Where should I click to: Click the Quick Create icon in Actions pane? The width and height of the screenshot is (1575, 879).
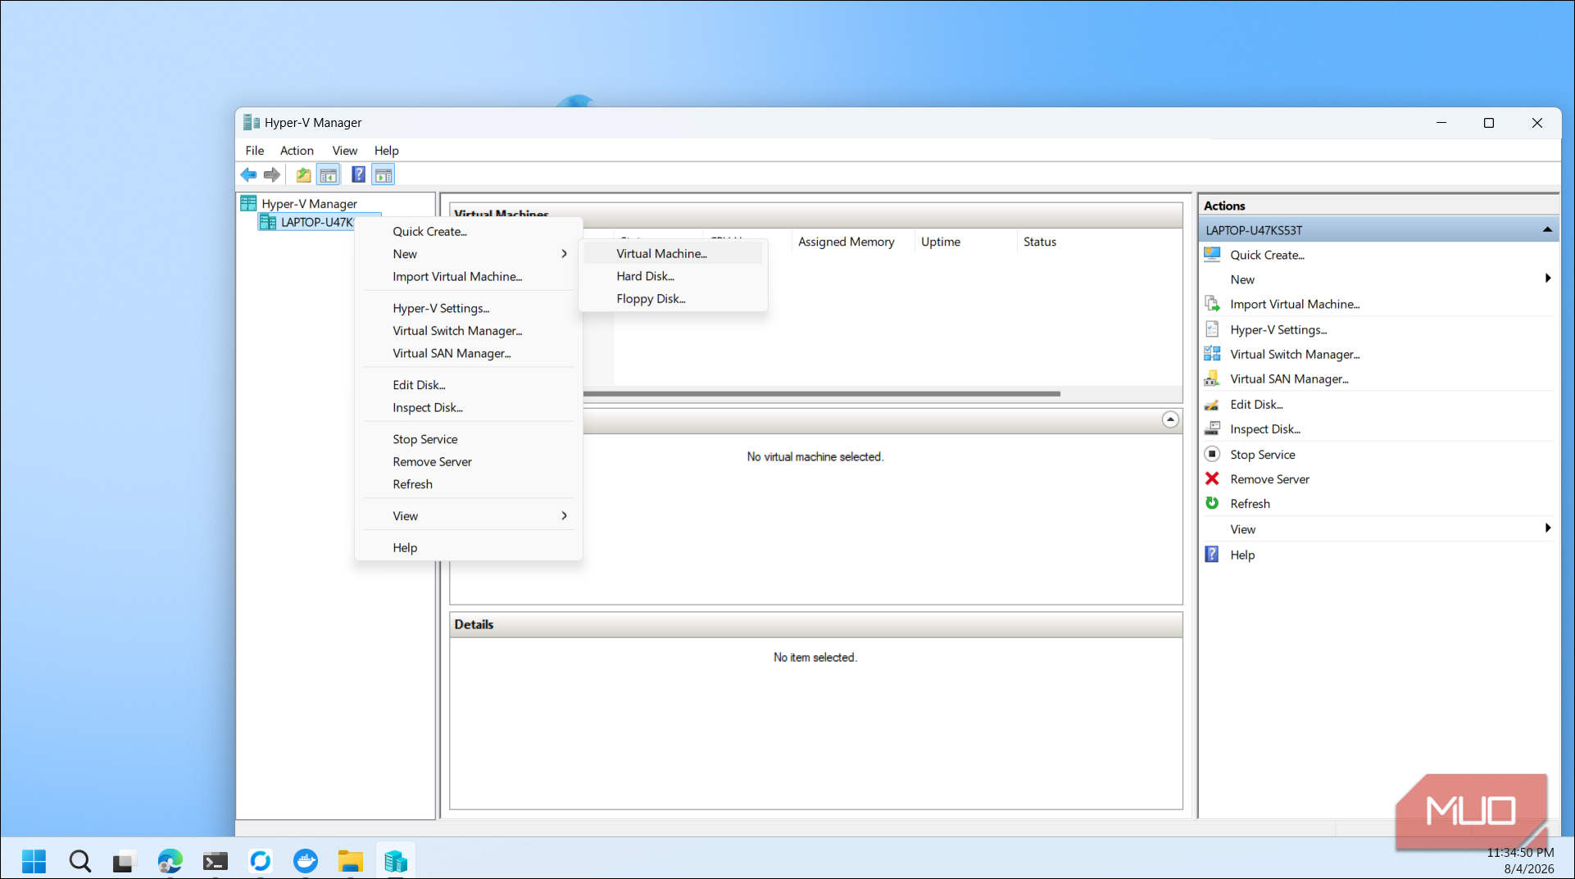(1212, 255)
